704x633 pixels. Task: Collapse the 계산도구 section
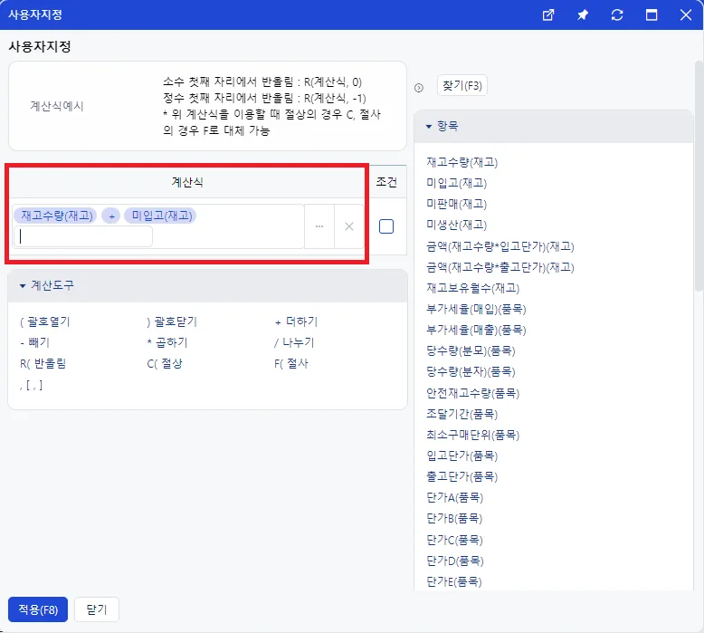pyautogui.click(x=23, y=286)
